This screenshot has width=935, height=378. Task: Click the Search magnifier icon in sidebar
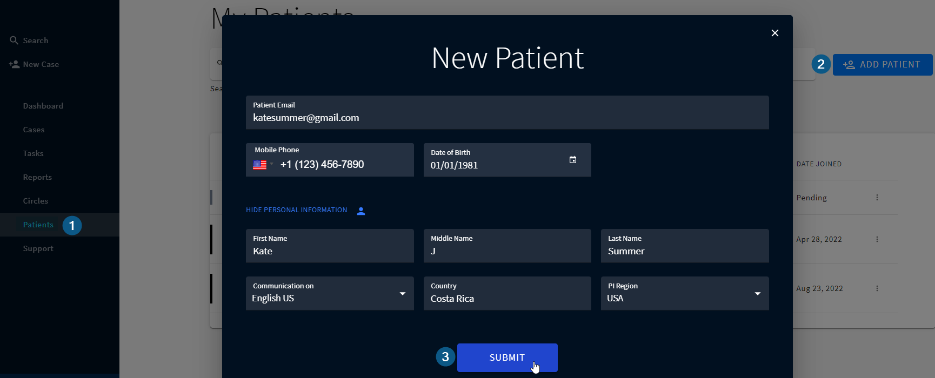(x=14, y=40)
